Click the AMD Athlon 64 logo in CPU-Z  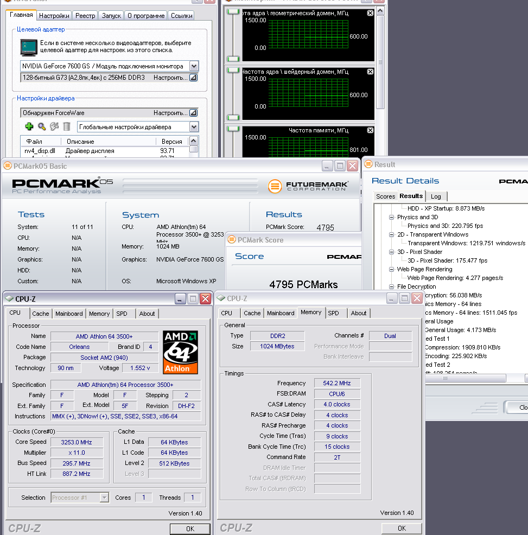(180, 352)
